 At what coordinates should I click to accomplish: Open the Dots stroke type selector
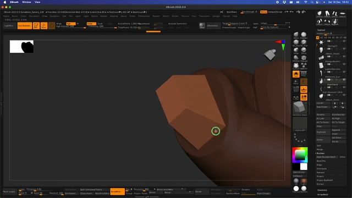click(x=300, y=138)
